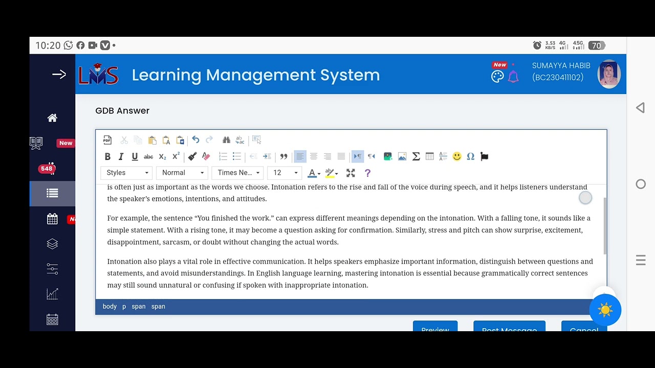Open the book icon in sidebar
This screenshot has width=655, height=368.
point(36,143)
